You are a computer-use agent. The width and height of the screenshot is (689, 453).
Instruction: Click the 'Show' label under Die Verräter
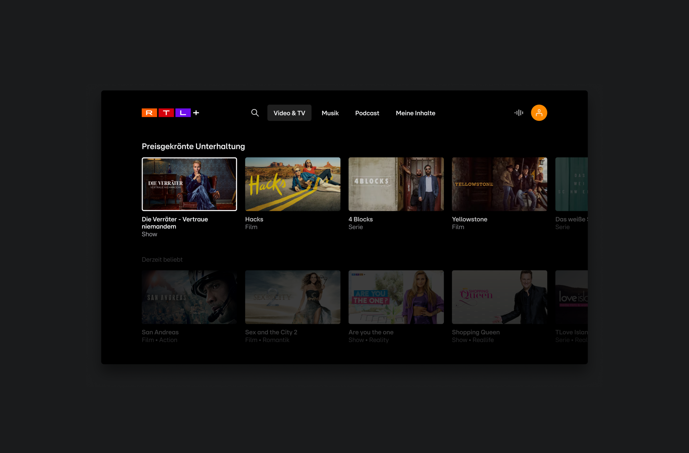[149, 234]
